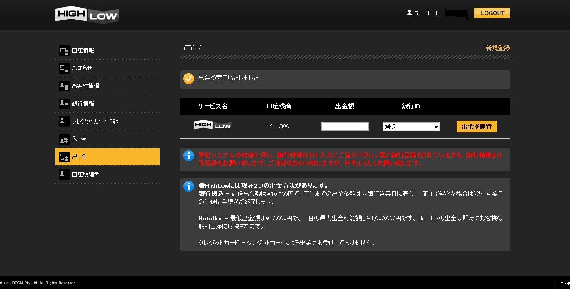The width and height of the screenshot is (570, 289).
Task: Click the 出金を実行 button
Action: 477,126
